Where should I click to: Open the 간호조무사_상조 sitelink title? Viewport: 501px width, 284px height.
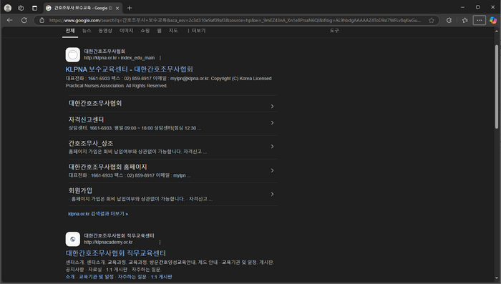click(x=91, y=143)
